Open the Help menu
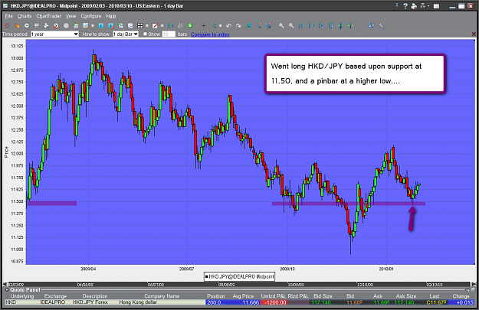 click(x=111, y=16)
